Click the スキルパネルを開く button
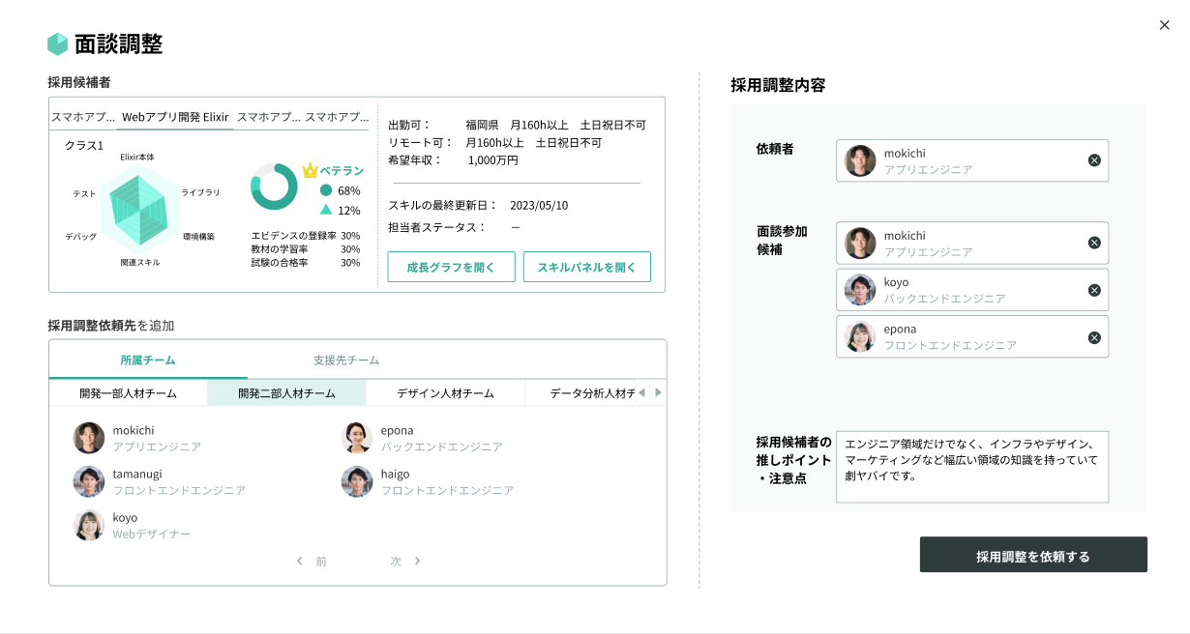Viewport: 1190px width, 634px height. point(586,267)
